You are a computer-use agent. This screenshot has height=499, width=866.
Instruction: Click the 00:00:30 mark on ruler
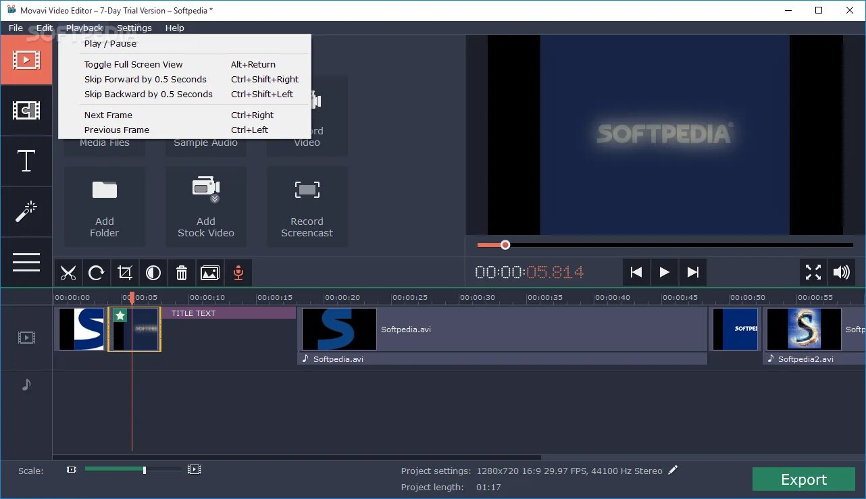click(478, 297)
